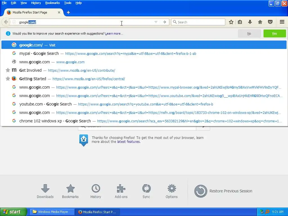
Task: Click the network tray icon
Action: click(x=262, y=212)
